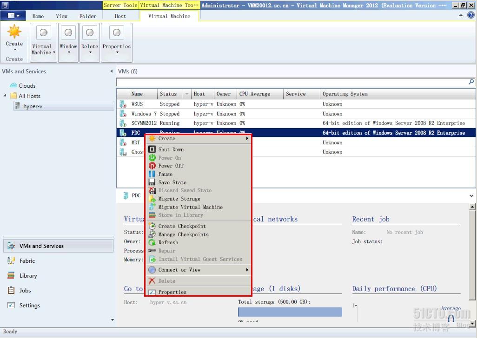This screenshot has width=477, height=338.
Task: Click the Delete ribbon button icon
Action: 90,32
